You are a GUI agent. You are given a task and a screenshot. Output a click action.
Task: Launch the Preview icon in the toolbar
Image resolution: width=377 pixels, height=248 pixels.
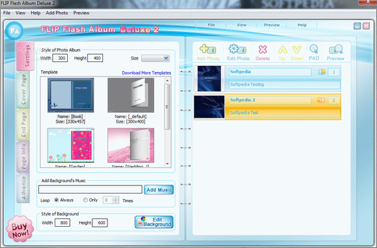336,49
